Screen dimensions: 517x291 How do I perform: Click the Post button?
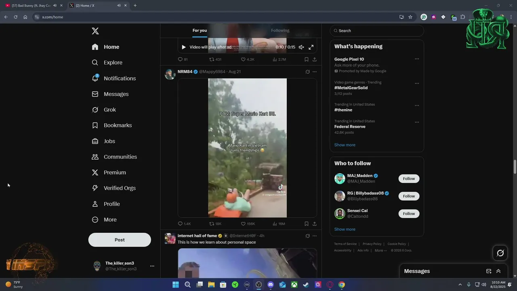tap(120, 240)
